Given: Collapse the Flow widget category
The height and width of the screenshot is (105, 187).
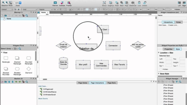Looking at the screenshot, I should 2,52.
